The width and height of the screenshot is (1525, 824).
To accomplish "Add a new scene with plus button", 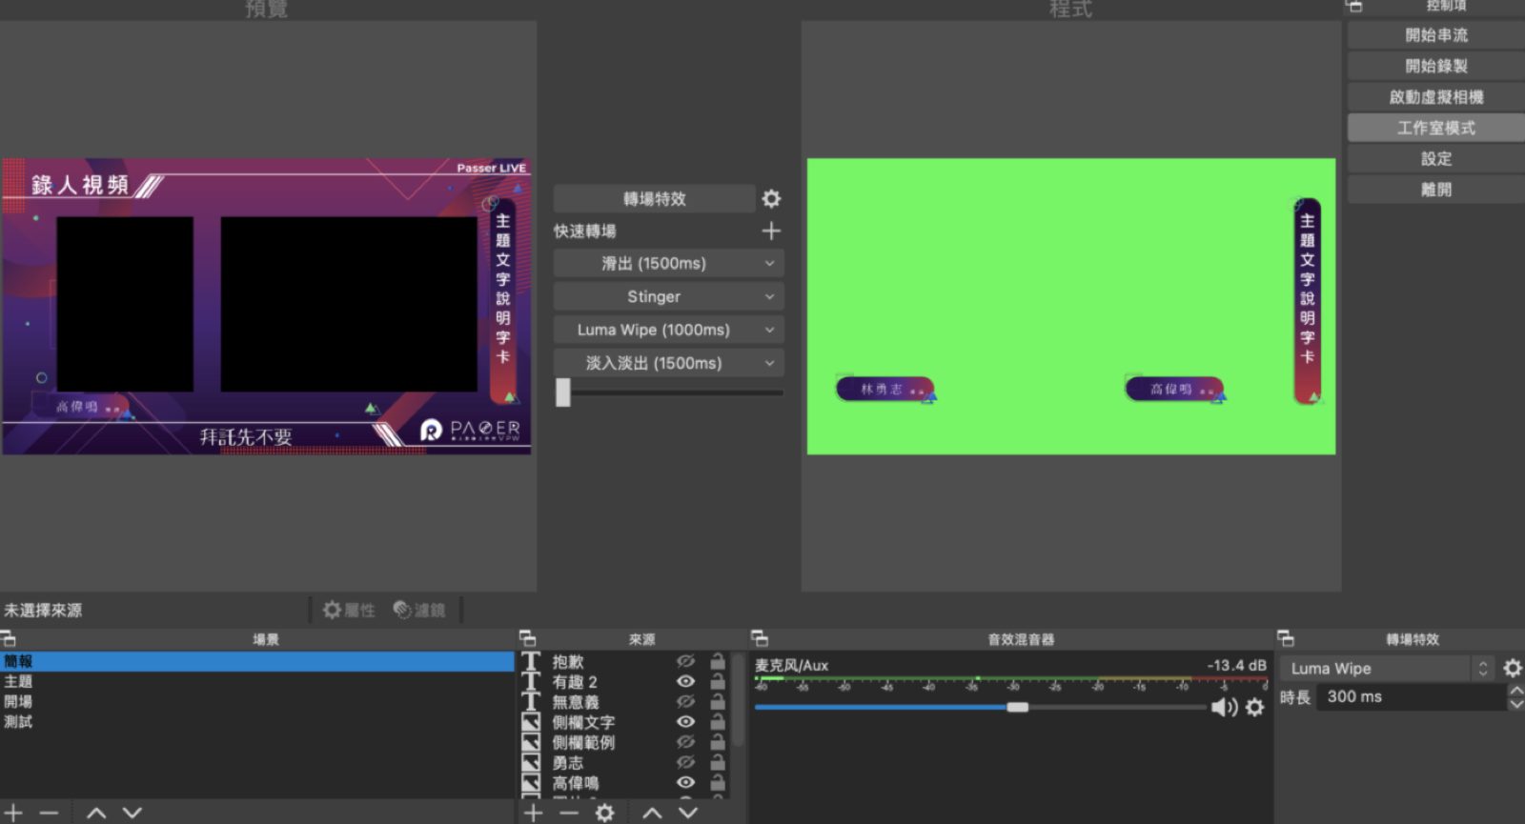I will [x=14, y=813].
